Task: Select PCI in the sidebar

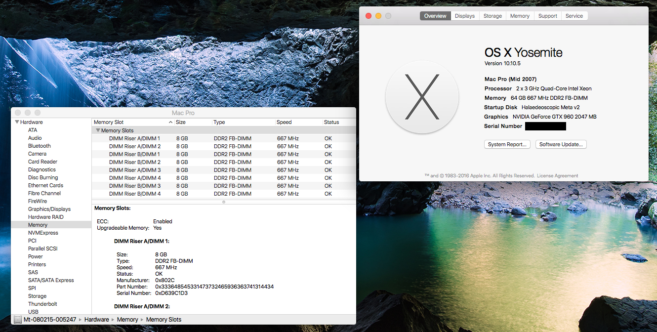Action: click(32, 241)
